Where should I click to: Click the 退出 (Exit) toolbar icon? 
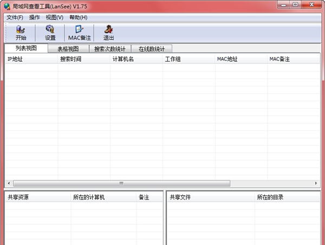point(108,32)
